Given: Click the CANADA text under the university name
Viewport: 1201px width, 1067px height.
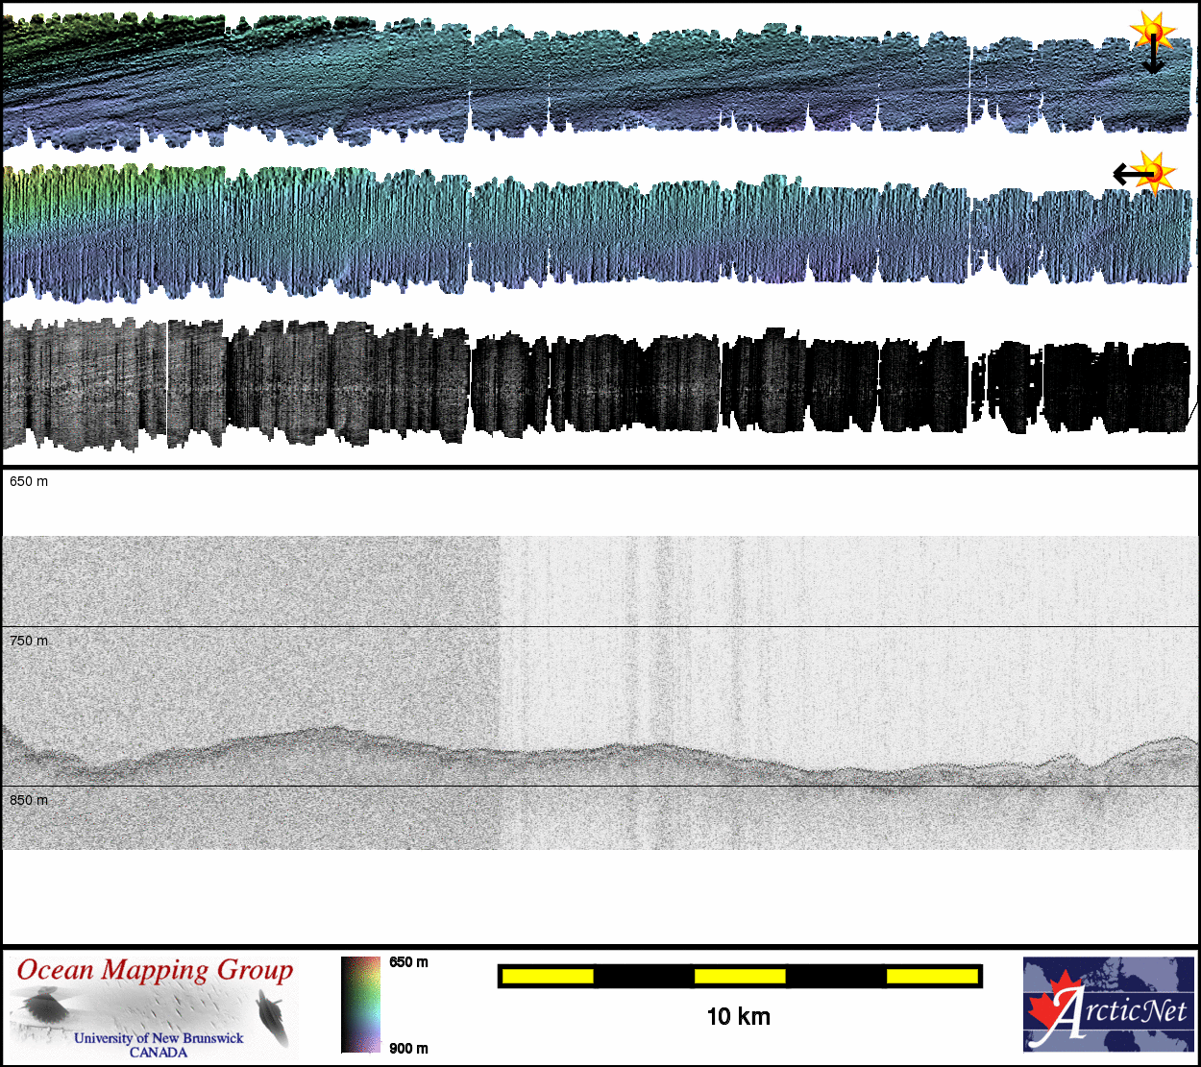Looking at the screenshot, I should pyautogui.click(x=159, y=1053).
